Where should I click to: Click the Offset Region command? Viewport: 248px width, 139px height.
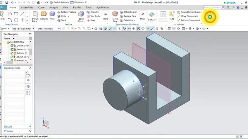(128, 12)
